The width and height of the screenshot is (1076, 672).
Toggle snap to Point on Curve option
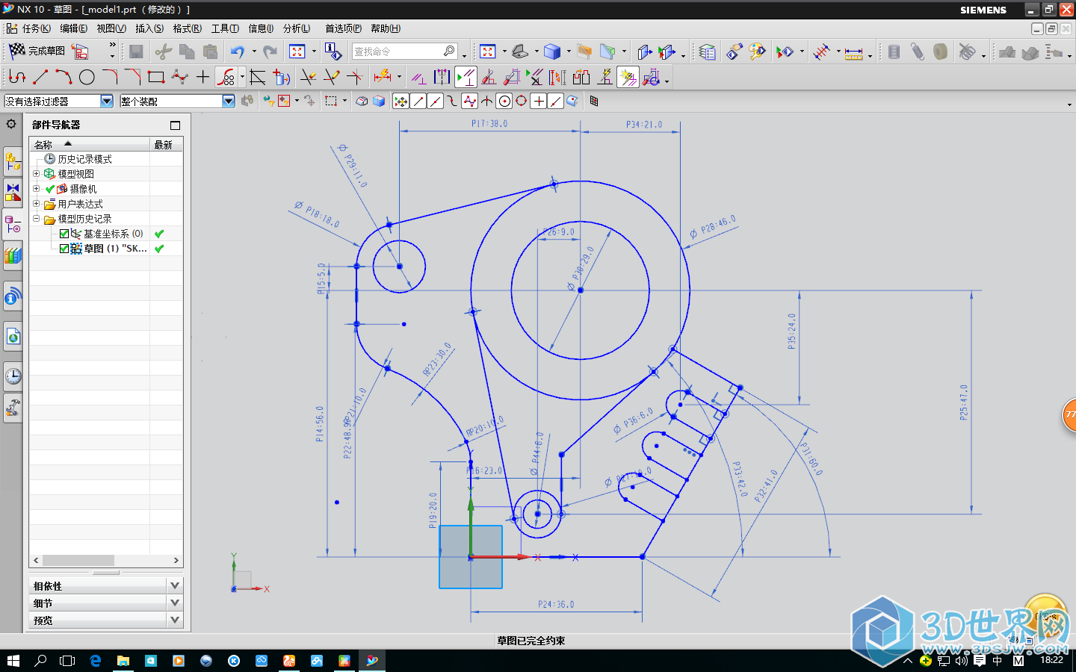click(x=556, y=102)
